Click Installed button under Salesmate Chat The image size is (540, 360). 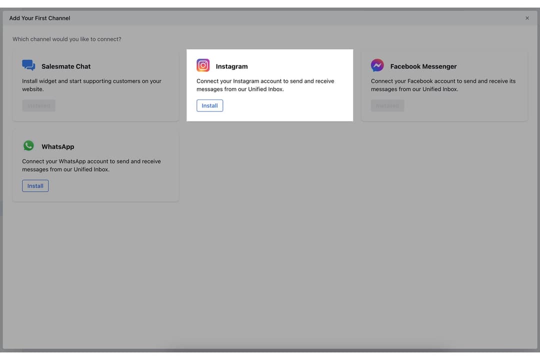pos(39,106)
